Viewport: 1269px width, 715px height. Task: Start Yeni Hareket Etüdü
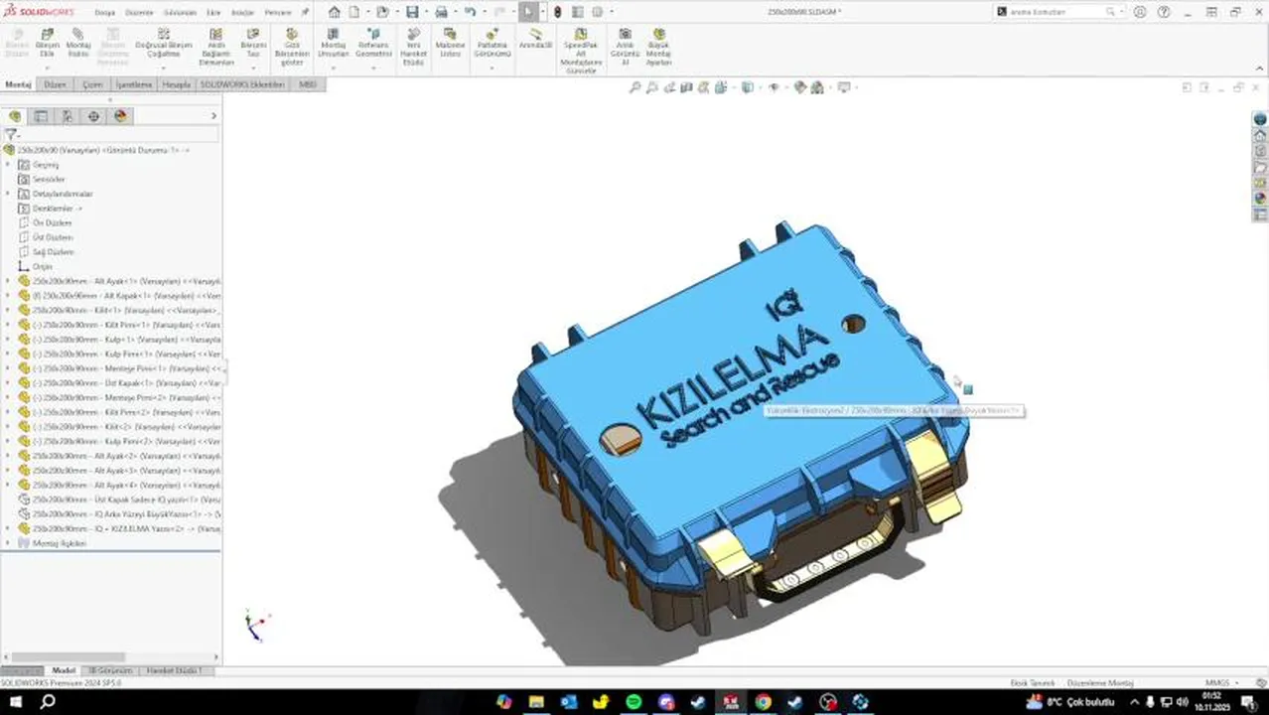pos(413,47)
